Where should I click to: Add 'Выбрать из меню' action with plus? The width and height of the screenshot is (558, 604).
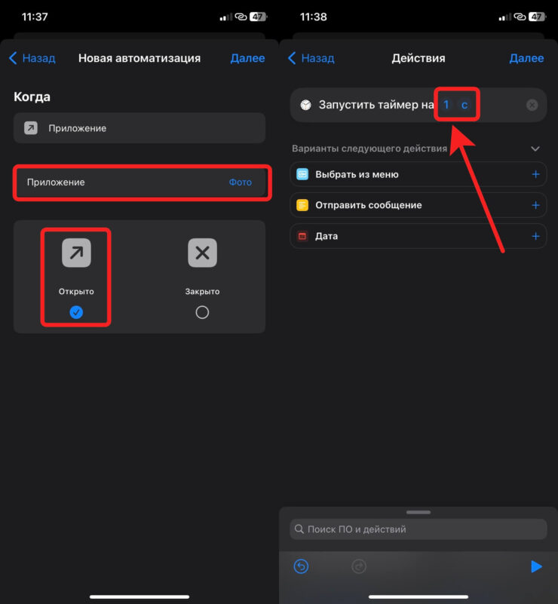coord(536,174)
